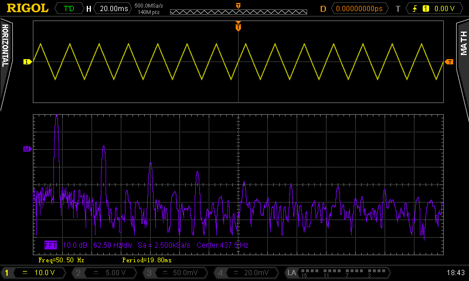469x281 pixels.
Task: Click the purple FFT label badge
Action: (50, 245)
